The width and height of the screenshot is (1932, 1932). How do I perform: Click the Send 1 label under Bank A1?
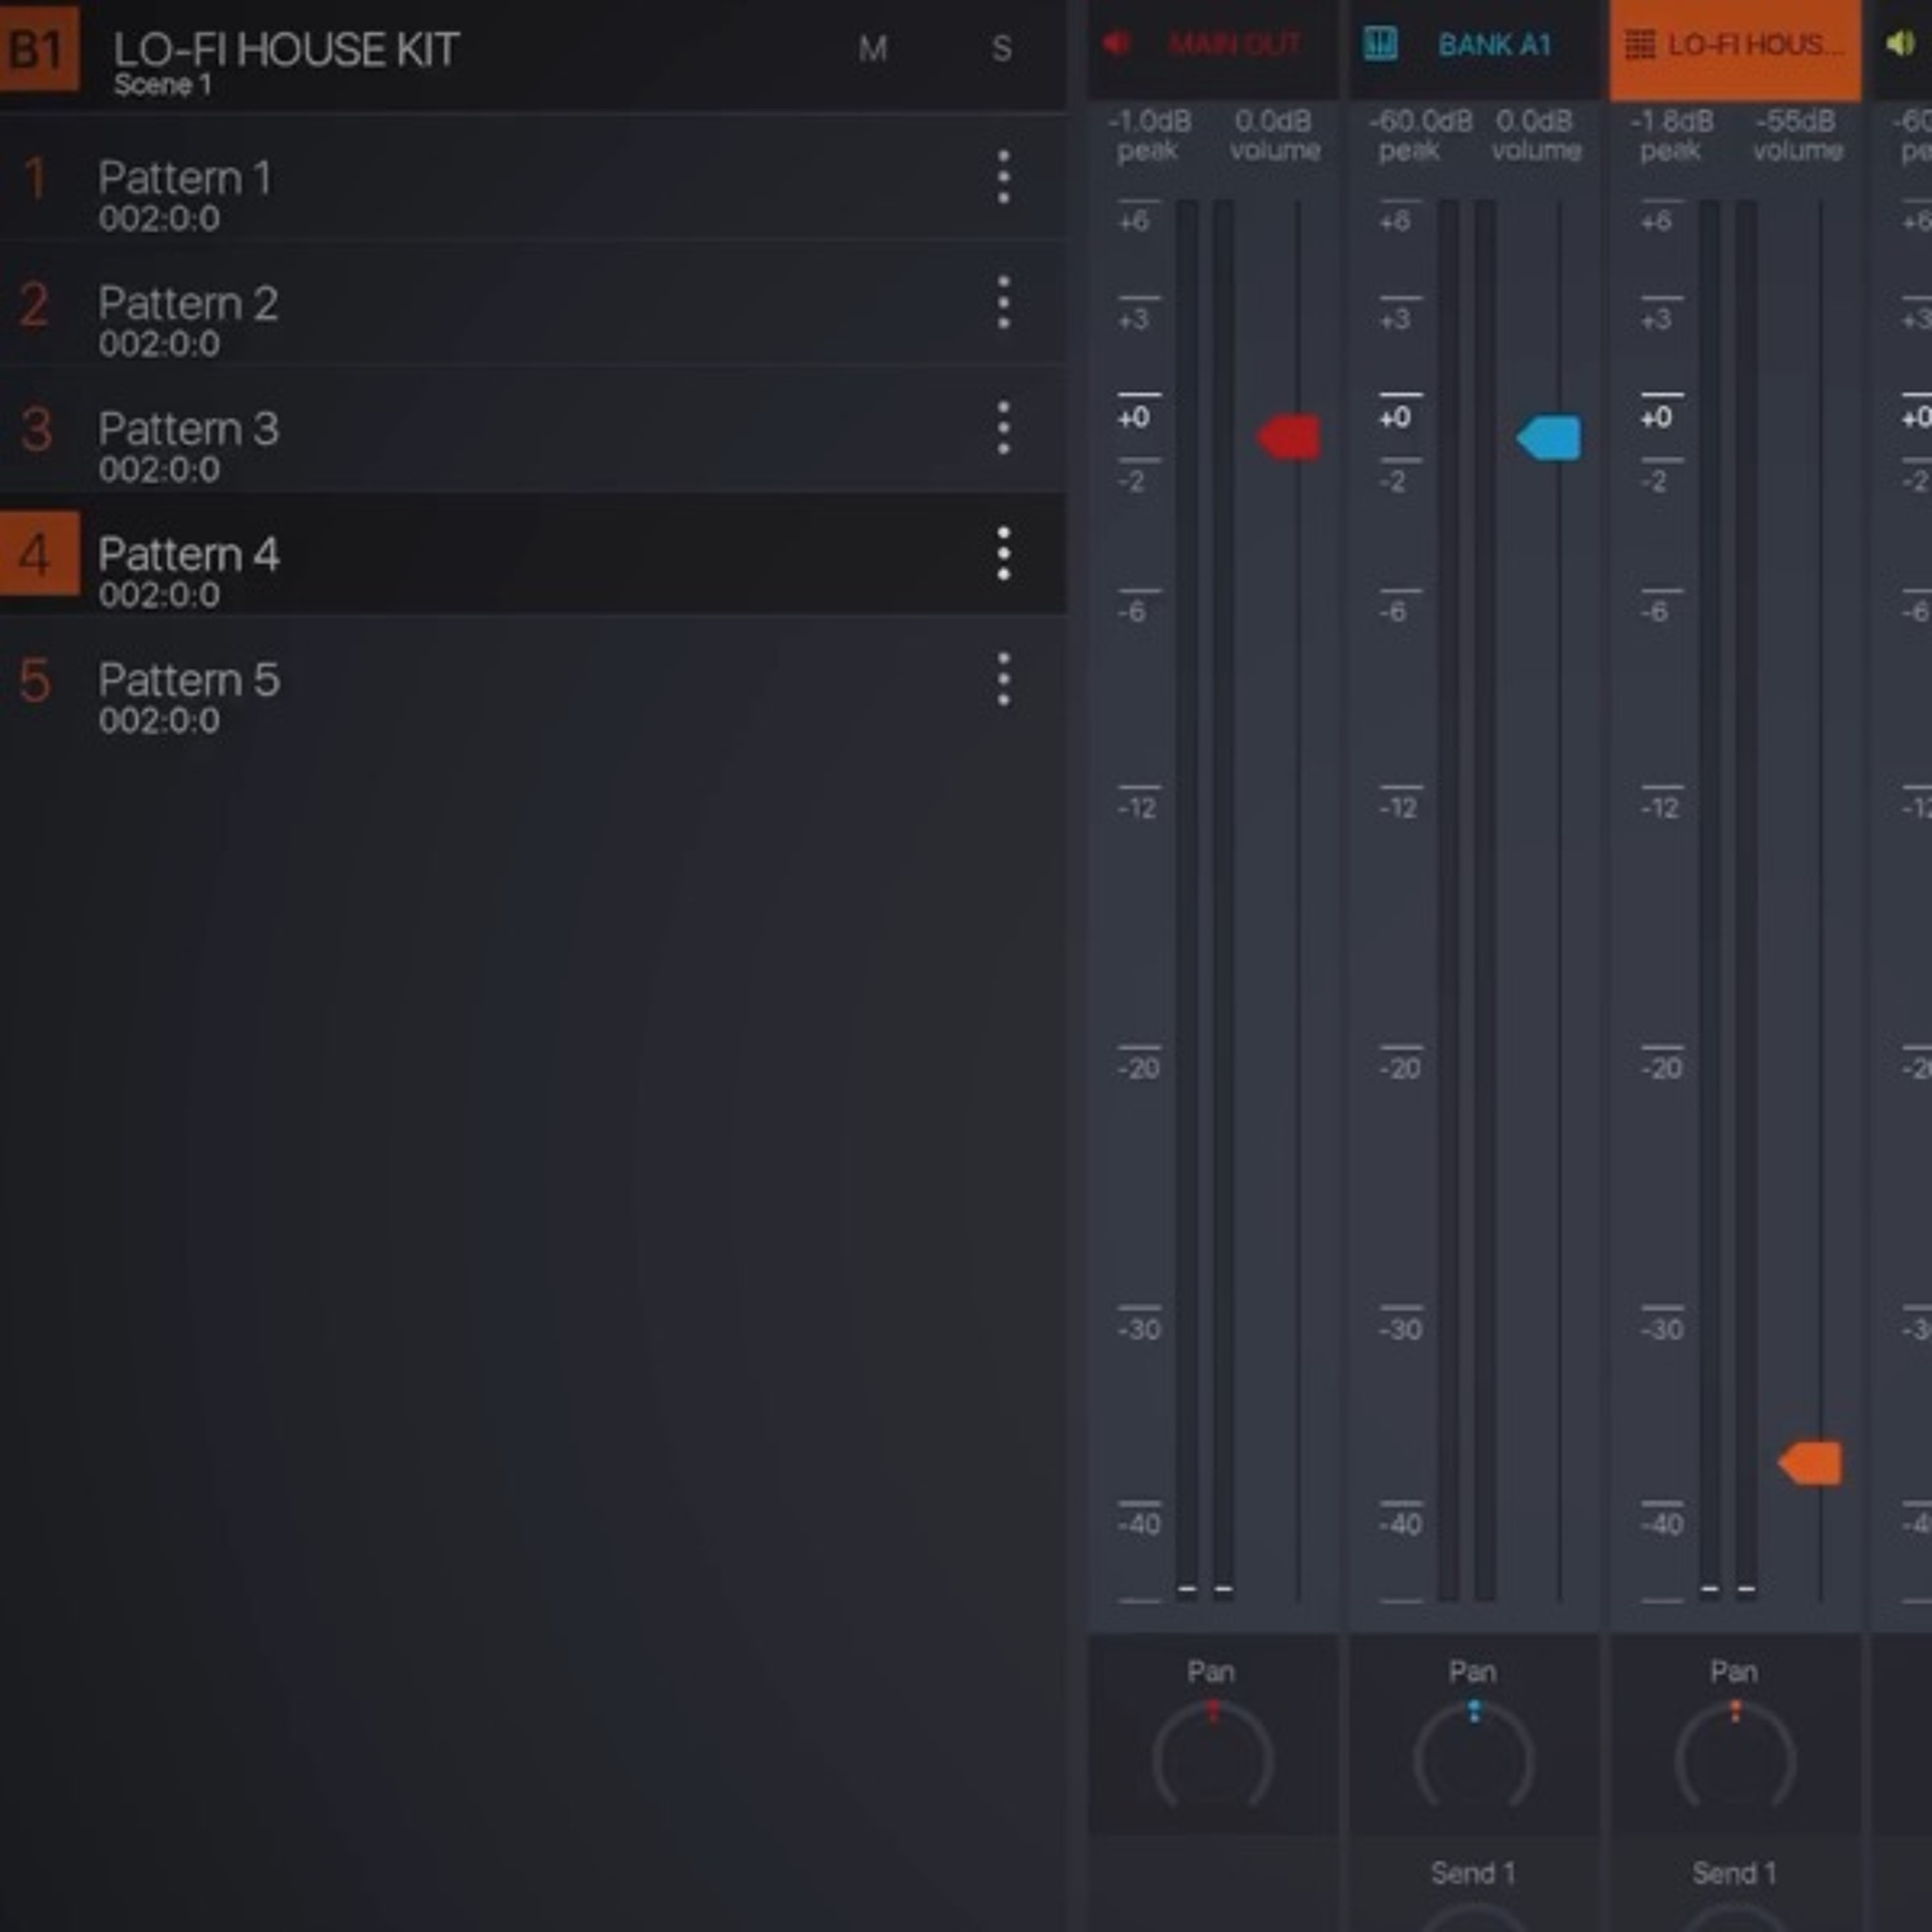1473,1873
